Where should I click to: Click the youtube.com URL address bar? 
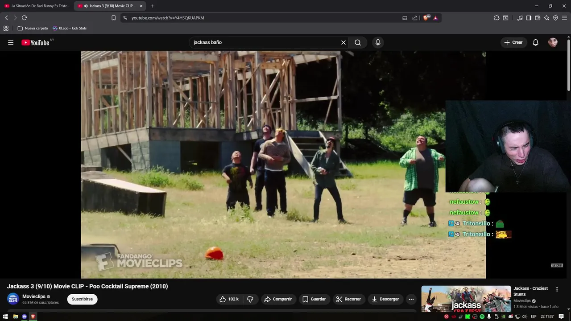(x=263, y=18)
